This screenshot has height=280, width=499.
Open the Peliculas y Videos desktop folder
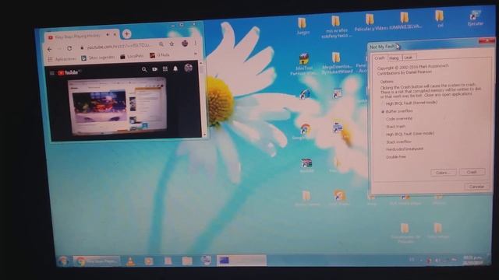[371, 23]
